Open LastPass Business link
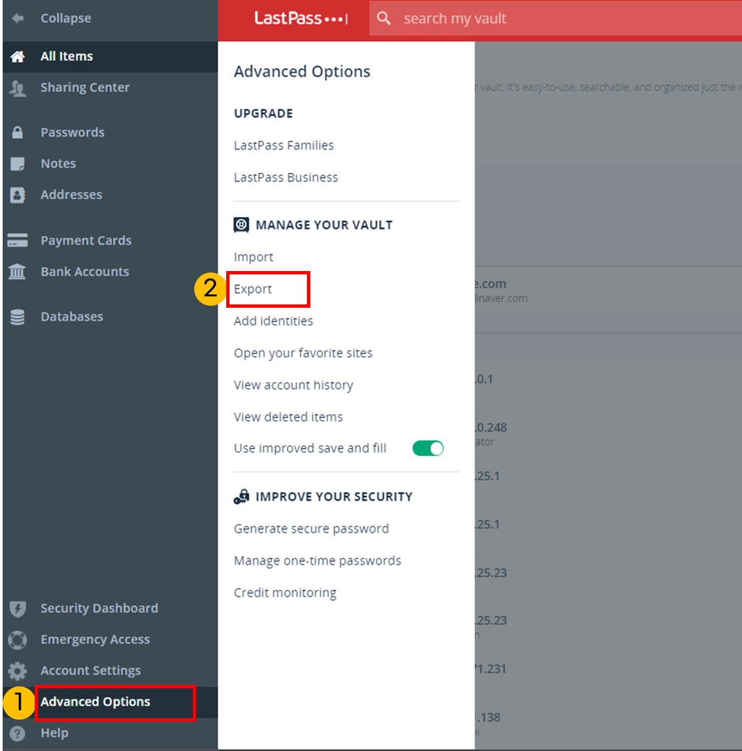742x751 pixels. (286, 177)
